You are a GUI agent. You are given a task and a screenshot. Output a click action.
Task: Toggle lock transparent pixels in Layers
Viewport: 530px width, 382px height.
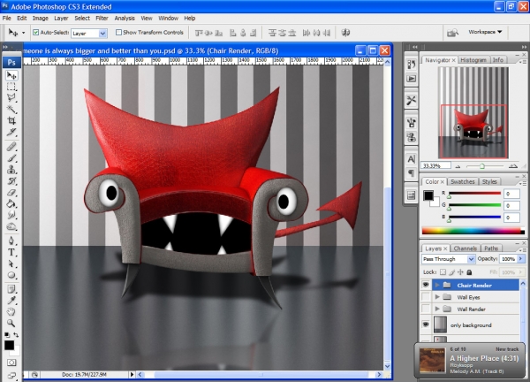click(443, 272)
